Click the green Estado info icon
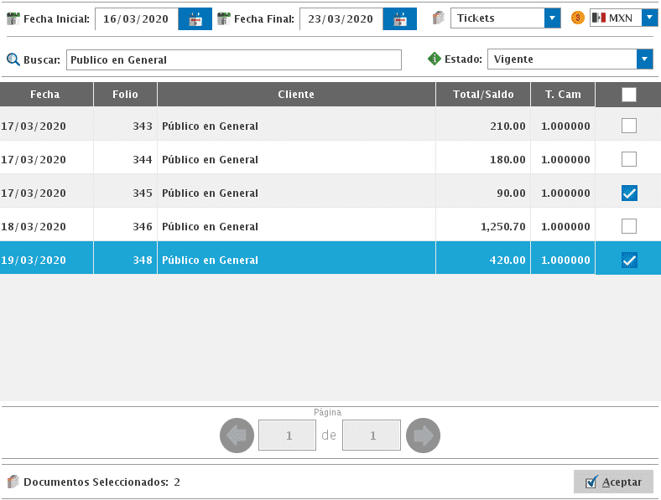Viewport: 661px width, 500px height. coord(435,59)
